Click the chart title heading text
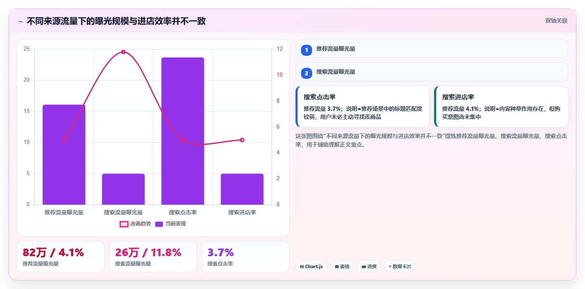The image size is (585, 289). (x=116, y=21)
